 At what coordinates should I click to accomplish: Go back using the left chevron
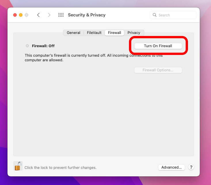tap(38, 15)
